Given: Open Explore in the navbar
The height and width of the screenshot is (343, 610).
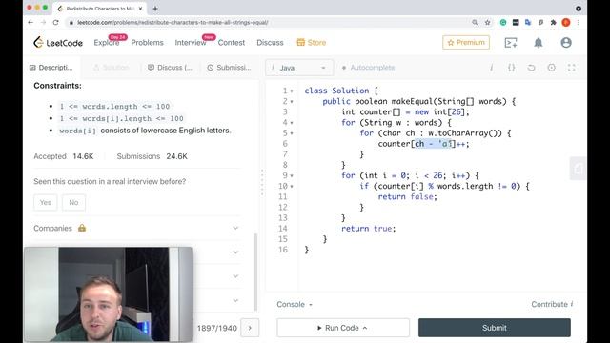Looking at the screenshot, I should point(107,43).
